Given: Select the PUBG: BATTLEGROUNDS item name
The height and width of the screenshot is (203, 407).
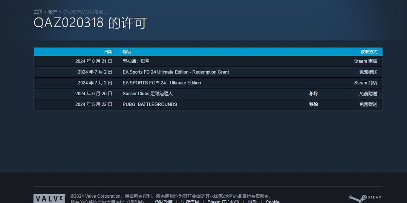Looking at the screenshot, I should 150,104.
